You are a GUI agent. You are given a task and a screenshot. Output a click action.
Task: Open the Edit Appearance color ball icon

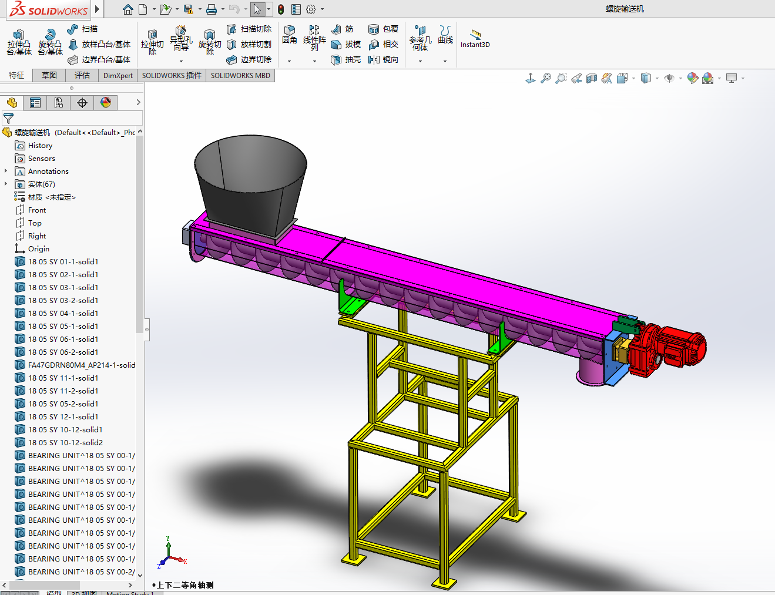(x=692, y=78)
